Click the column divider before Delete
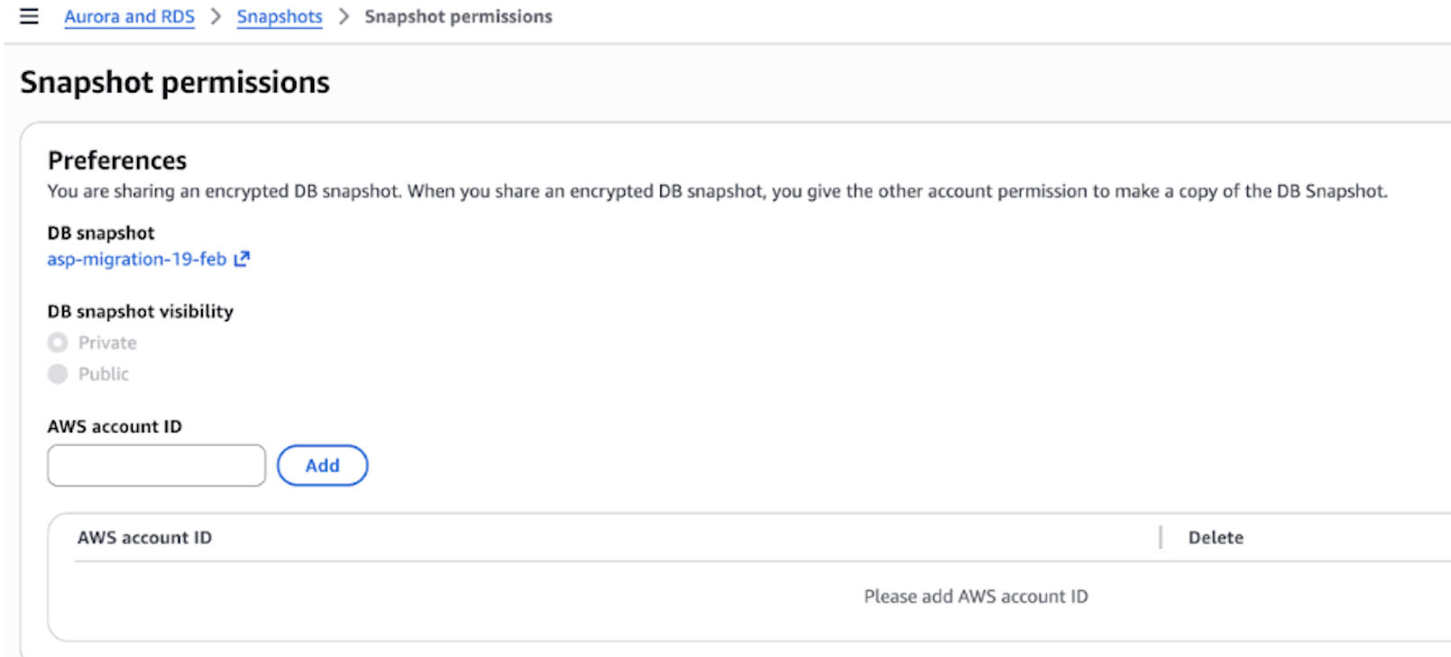The width and height of the screenshot is (1451, 657). (x=1161, y=538)
